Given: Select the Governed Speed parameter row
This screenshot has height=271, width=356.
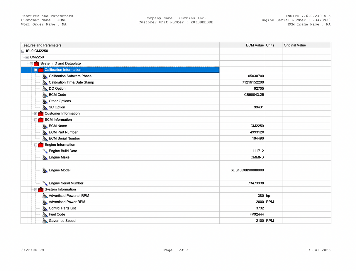Looking at the screenshot, I should (x=62, y=221).
